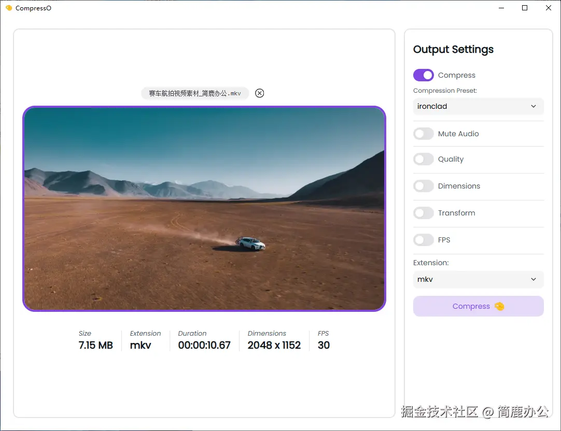This screenshot has width=561, height=431.
Task: Click the Duration value 00:00:10.67
Action: point(204,345)
